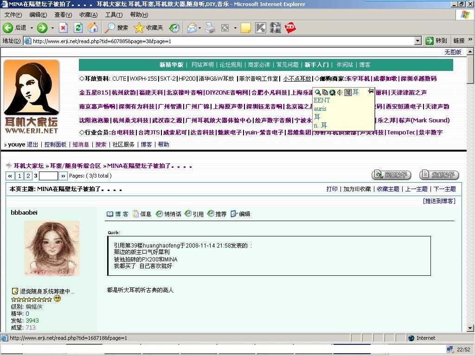
Task: Click the Mail envelope toolbar icon
Action: click(x=192, y=28)
